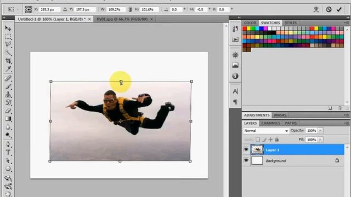Switch to the Channels tab

click(270, 123)
